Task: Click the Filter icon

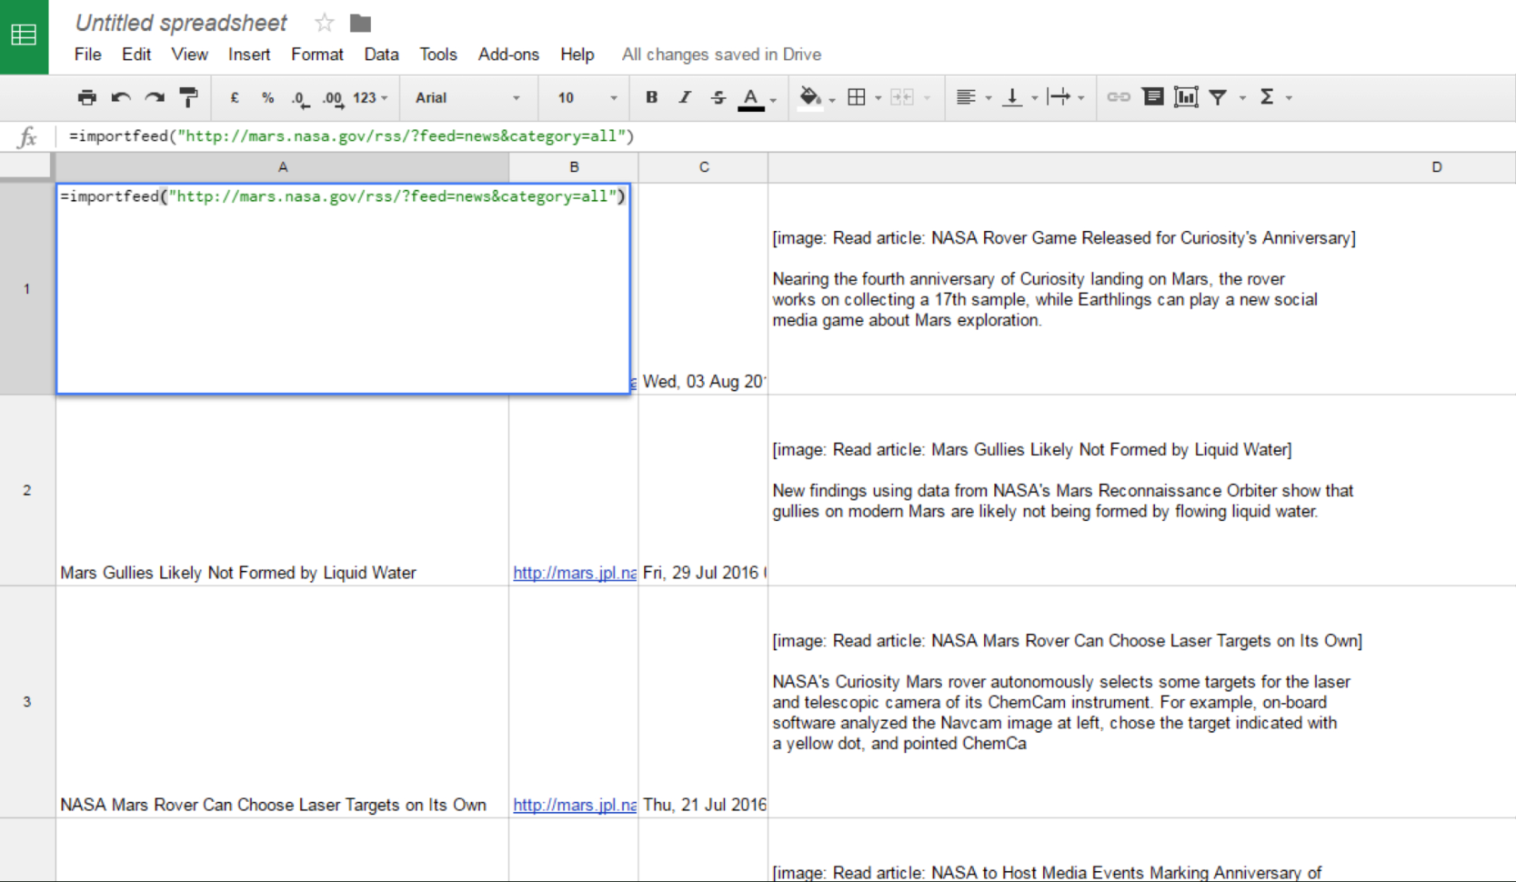Action: coord(1219,97)
